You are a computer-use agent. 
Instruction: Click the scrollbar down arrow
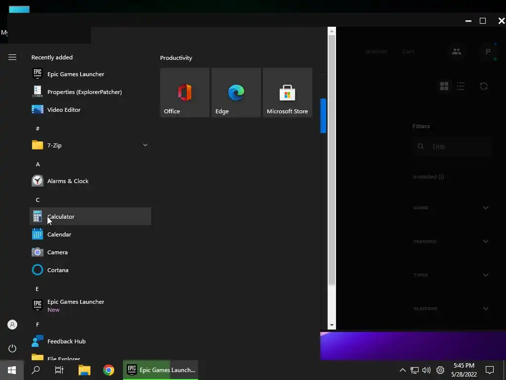pyautogui.click(x=332, y=325)
